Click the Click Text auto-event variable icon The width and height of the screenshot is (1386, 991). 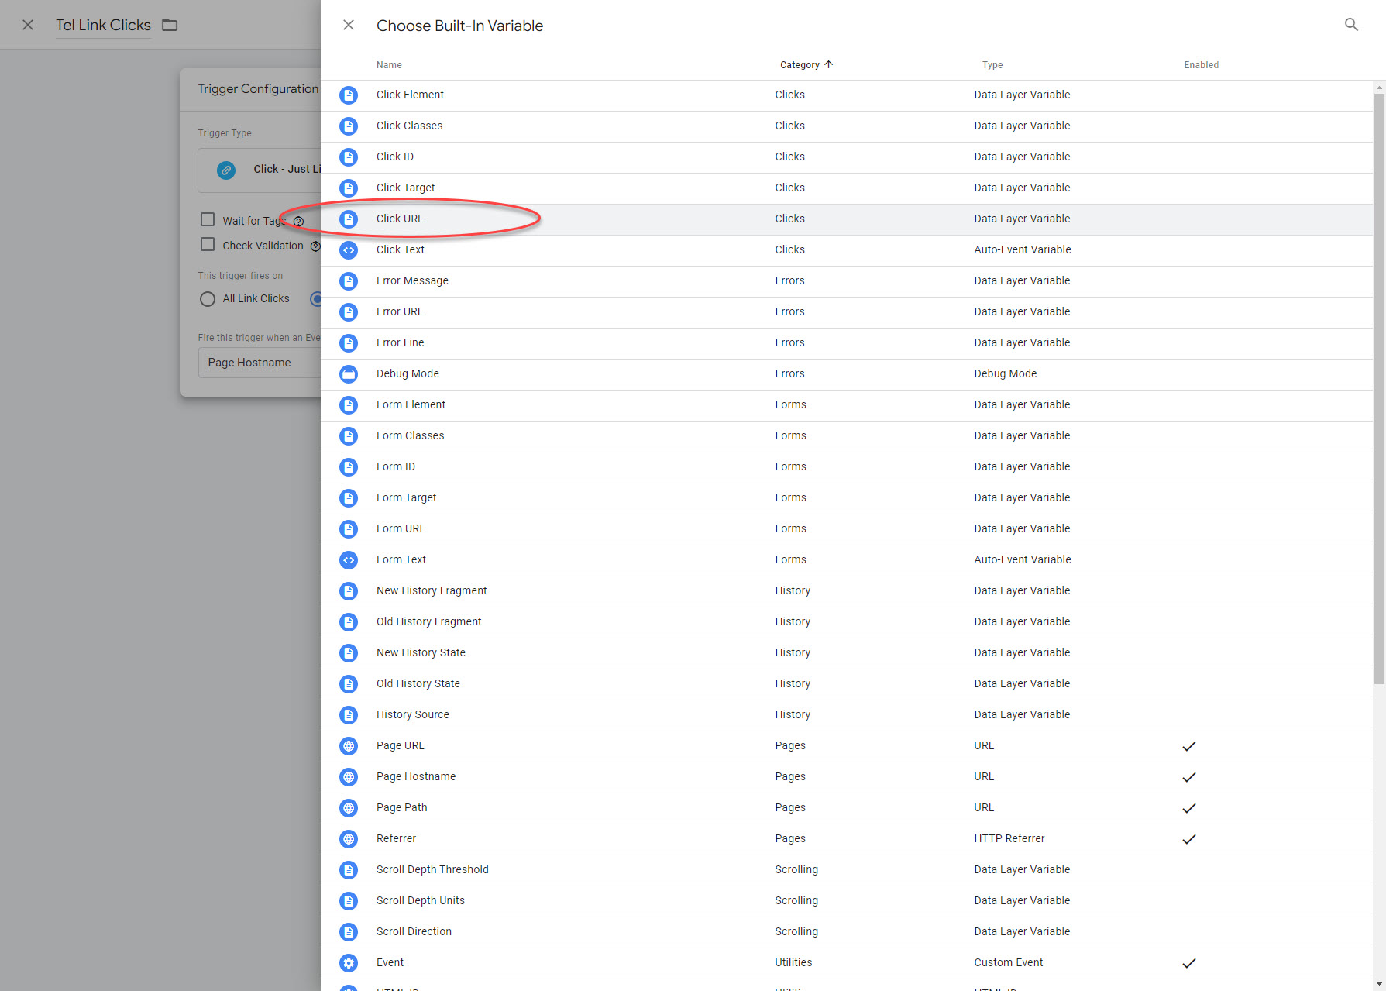tap(349, 249)
